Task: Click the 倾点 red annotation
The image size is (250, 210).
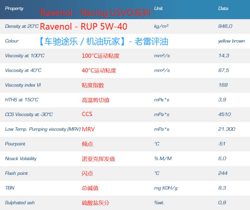Action: 87,144
